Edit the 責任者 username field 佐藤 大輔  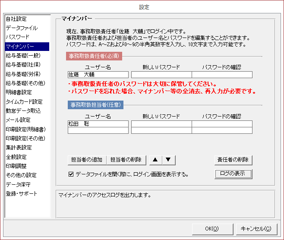tap(98, 75)
